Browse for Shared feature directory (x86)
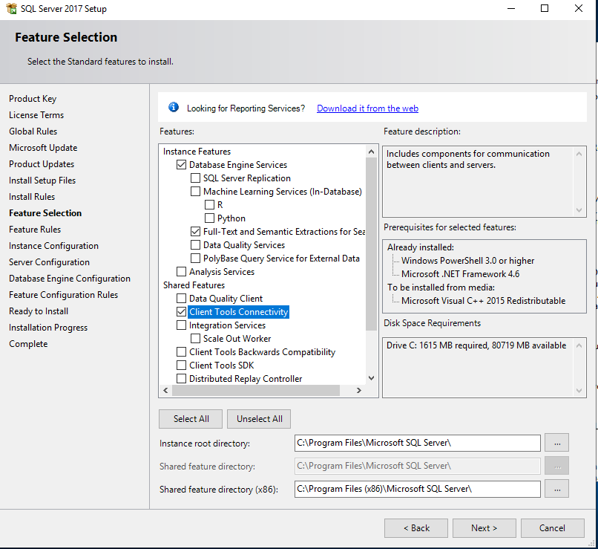Viewport: 598px width, 549px height. tap(556, 489)
